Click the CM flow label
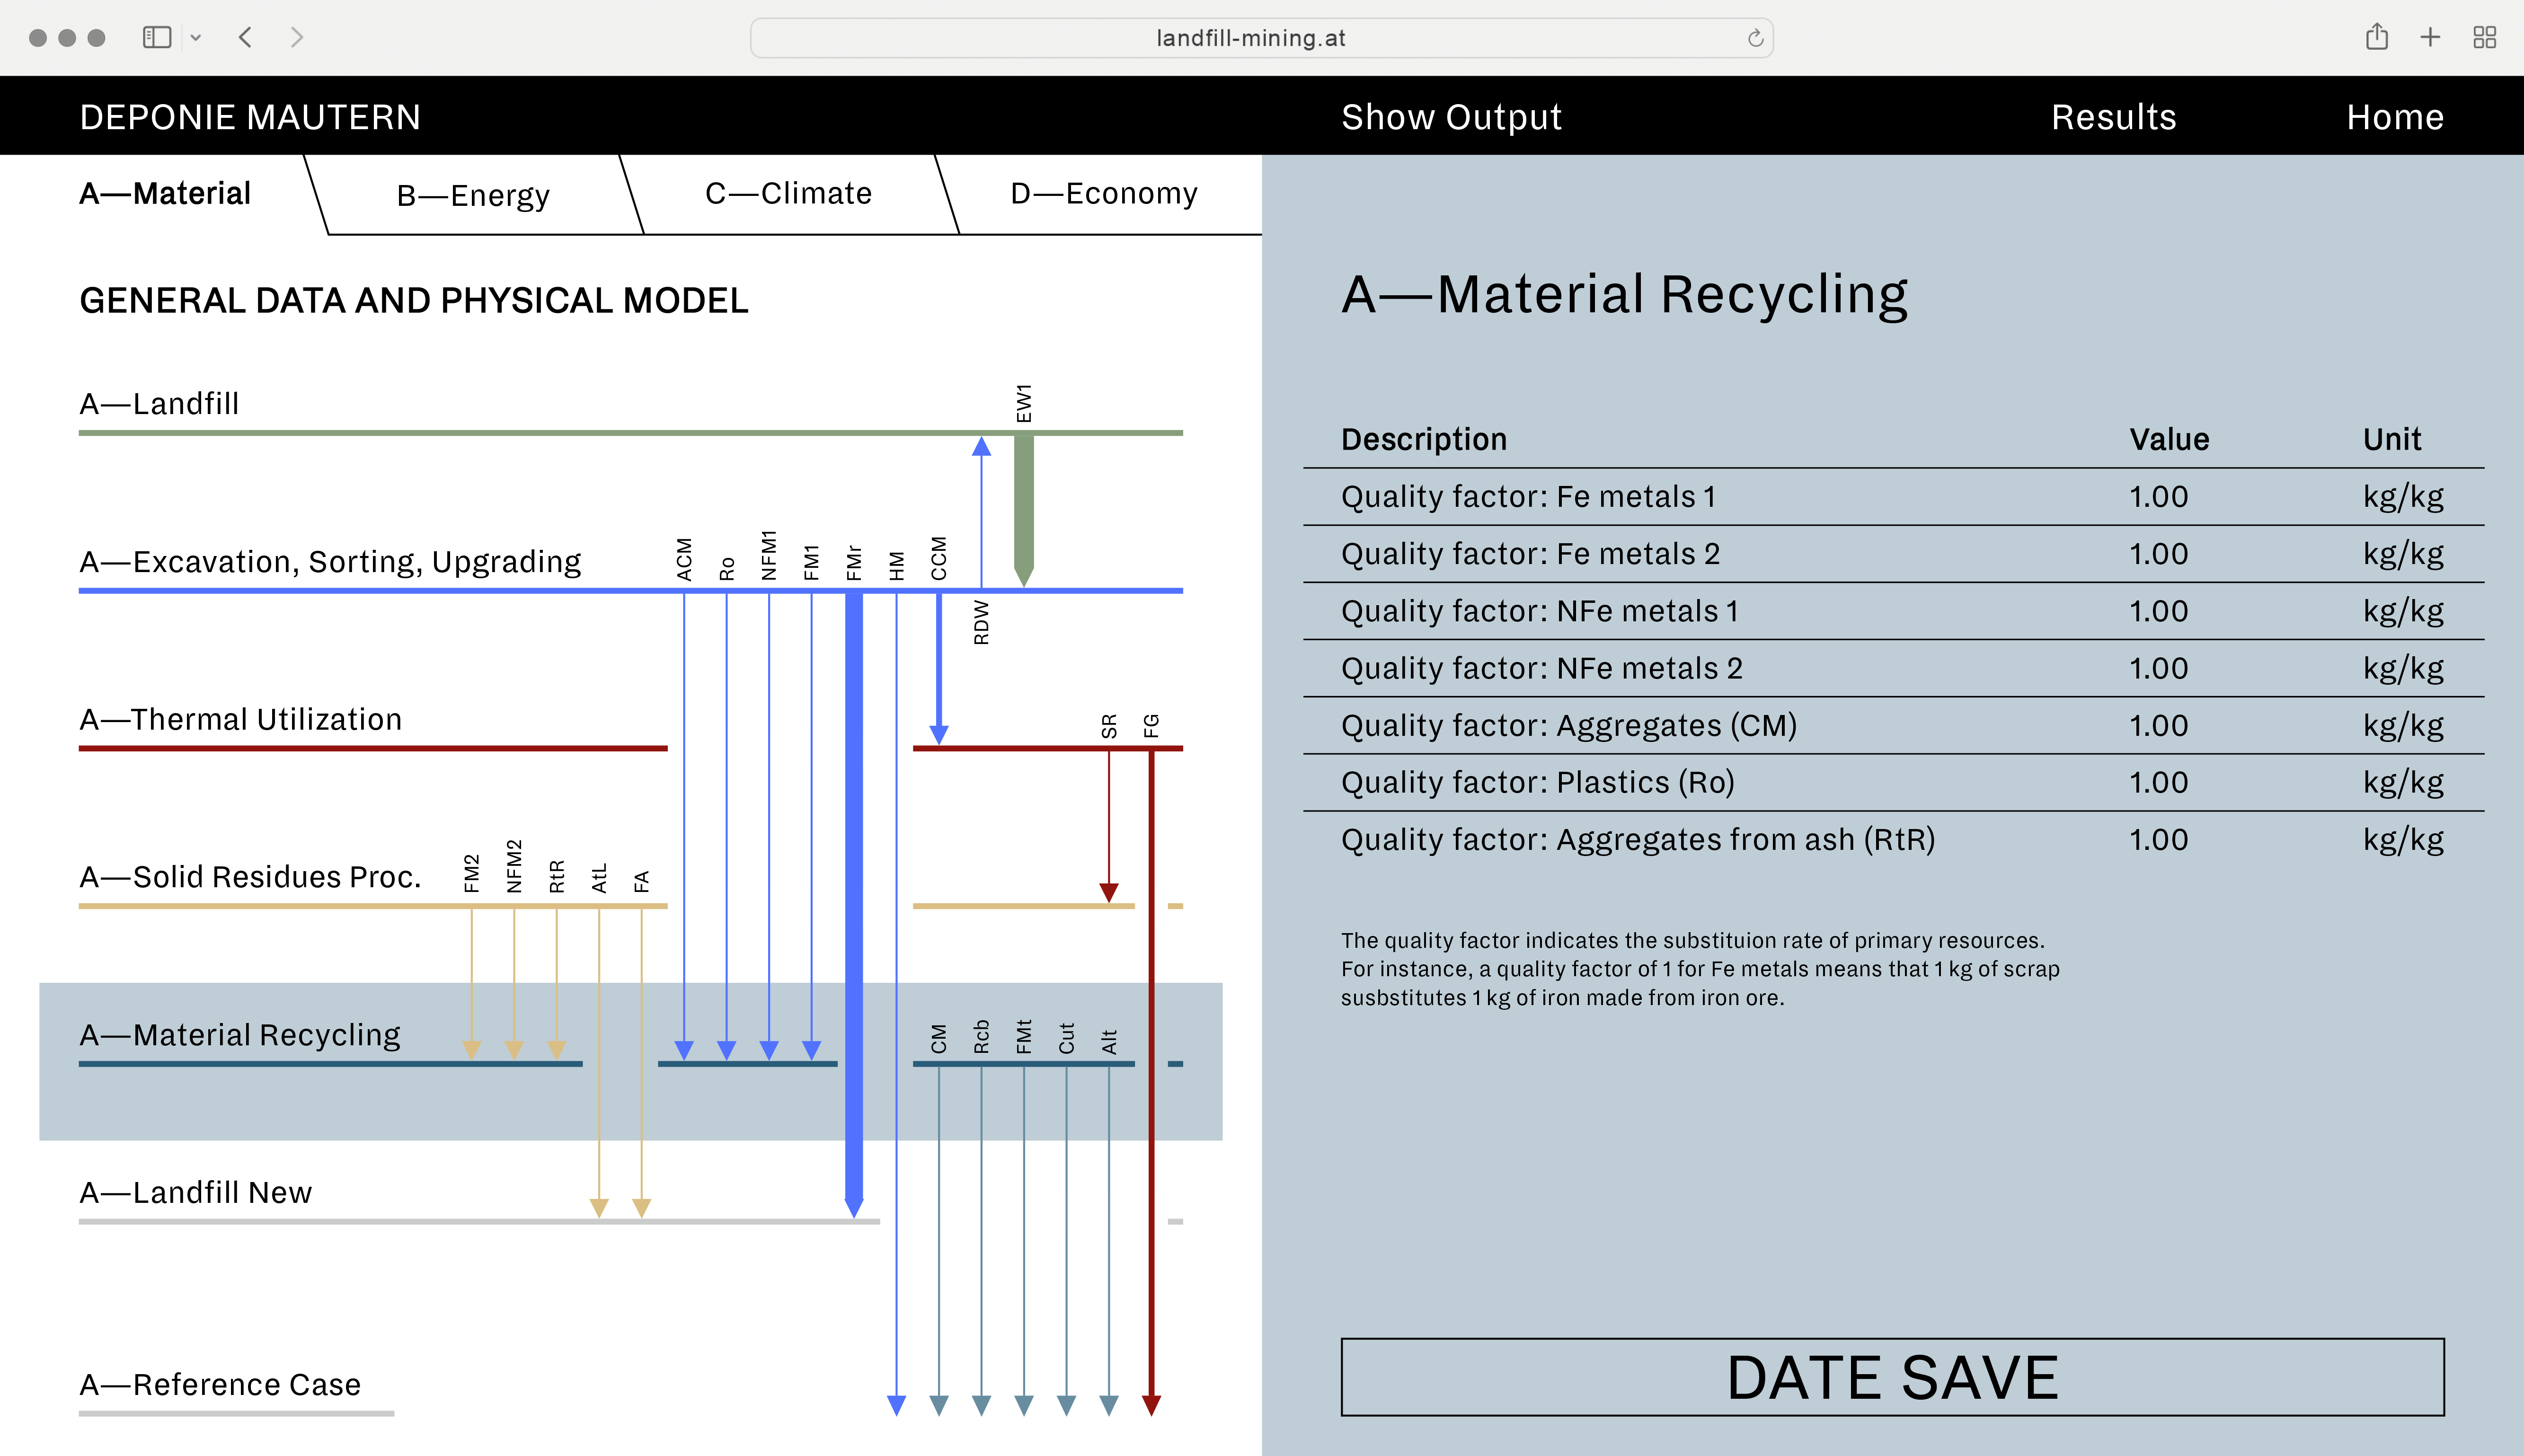This screenshot has height=1456, width=2524. pyautogui.click(x=939, y=1039)
